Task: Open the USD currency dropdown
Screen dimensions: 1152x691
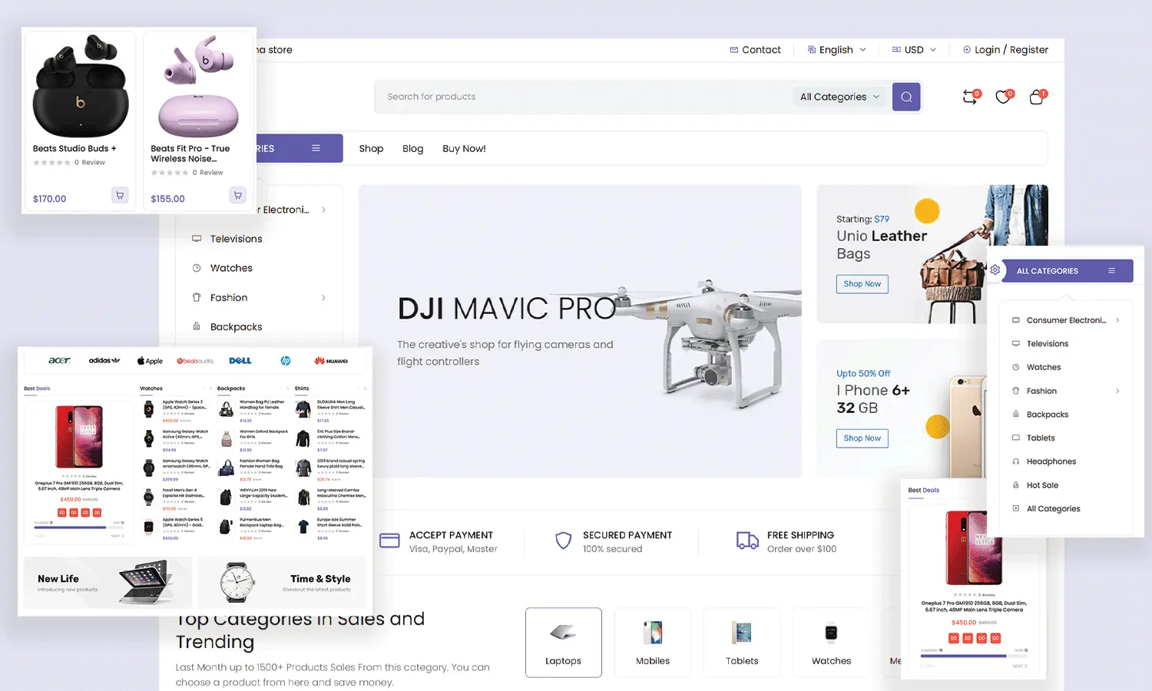Action: (914, 50)
